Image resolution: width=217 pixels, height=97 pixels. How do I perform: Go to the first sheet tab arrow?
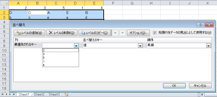(x=2, y=95)
